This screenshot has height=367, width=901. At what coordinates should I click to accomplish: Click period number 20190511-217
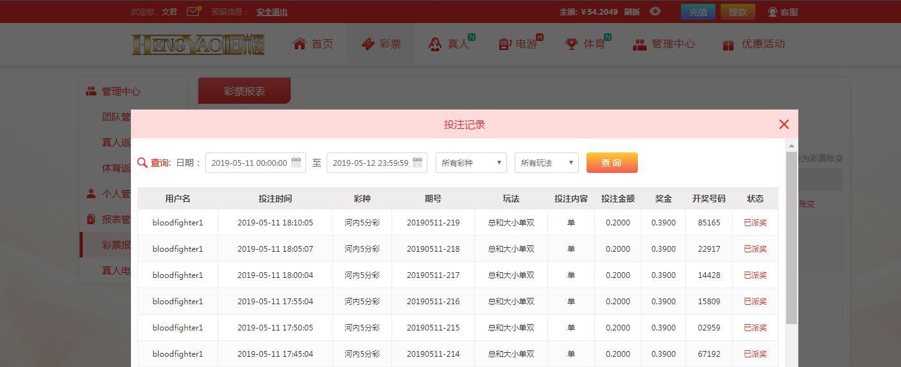433,275
